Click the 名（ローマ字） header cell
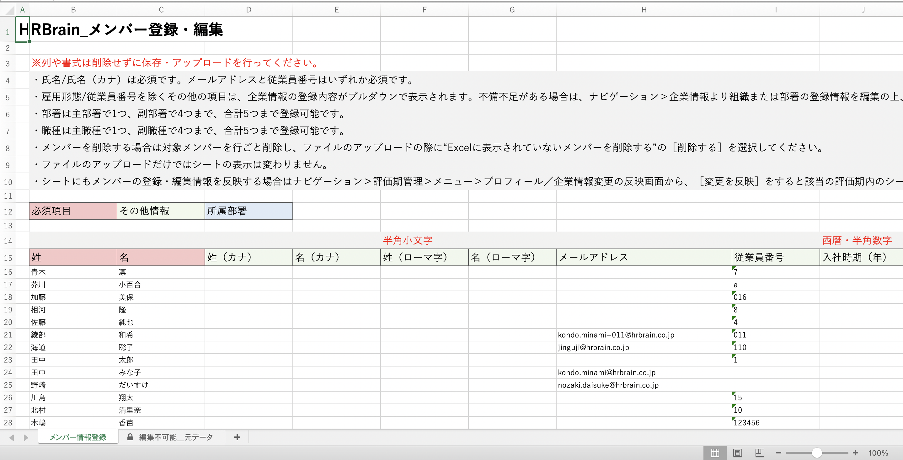903x460 pixels. pos(512,257)
